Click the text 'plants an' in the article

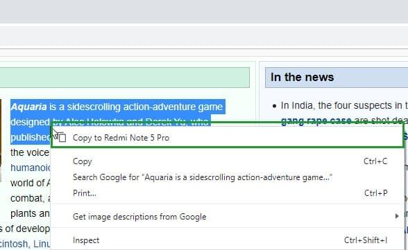pos(30,214)
